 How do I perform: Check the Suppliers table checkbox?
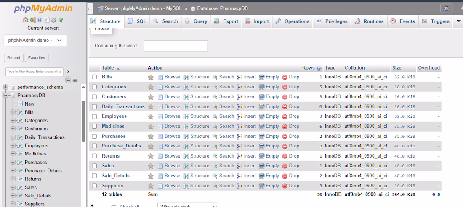click(x=94, y=186)
